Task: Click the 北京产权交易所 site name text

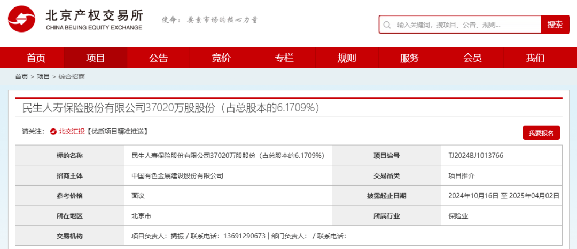Action: [x=94, y=15]
